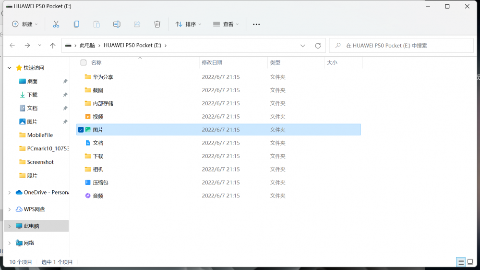
Task: Select the 下载 folder in file list
Action: [218, 156]
